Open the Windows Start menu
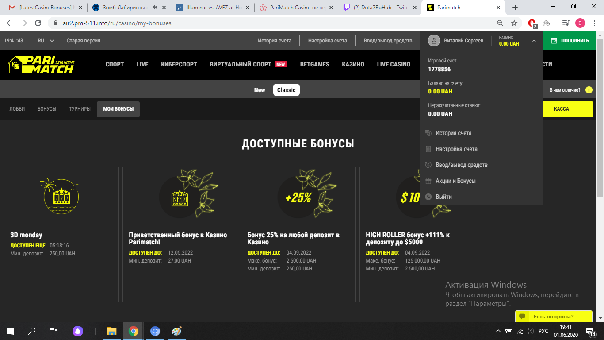This screenshot has width=604, height=340. tap(11, 331)
